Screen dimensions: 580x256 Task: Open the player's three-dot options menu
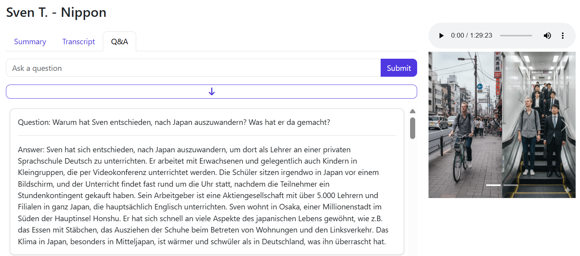(563, 35)
